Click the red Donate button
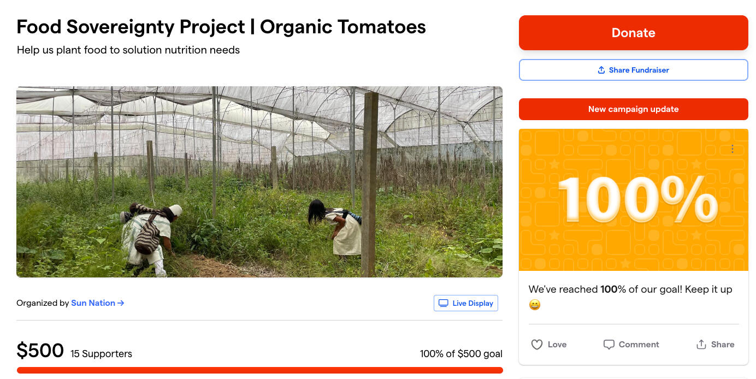Image resolution: width=756 pixels, height=379 pixels. point(633,33)
